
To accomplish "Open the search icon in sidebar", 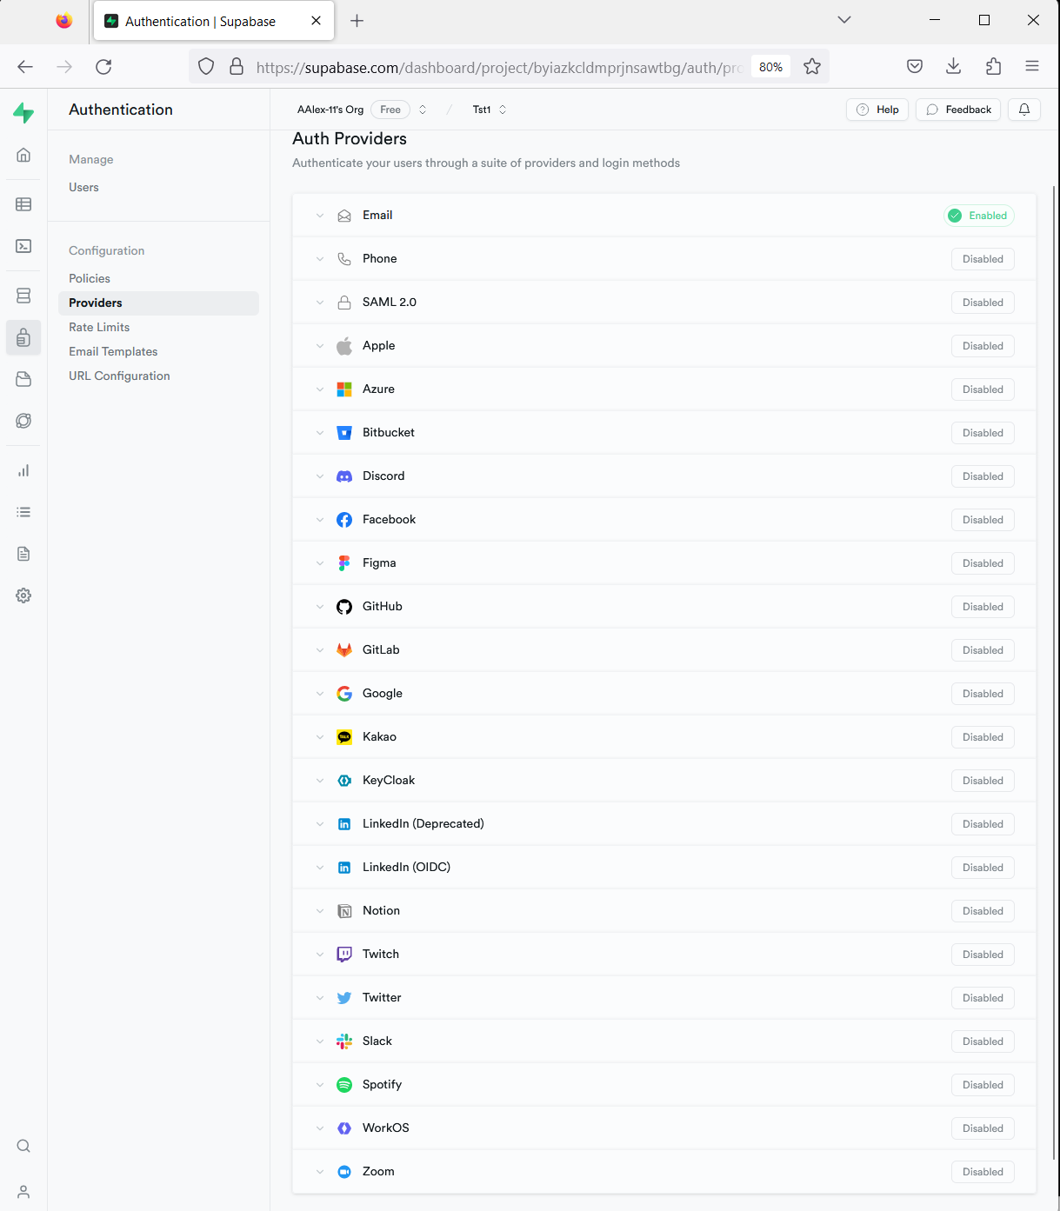I will pos(23,1146).
